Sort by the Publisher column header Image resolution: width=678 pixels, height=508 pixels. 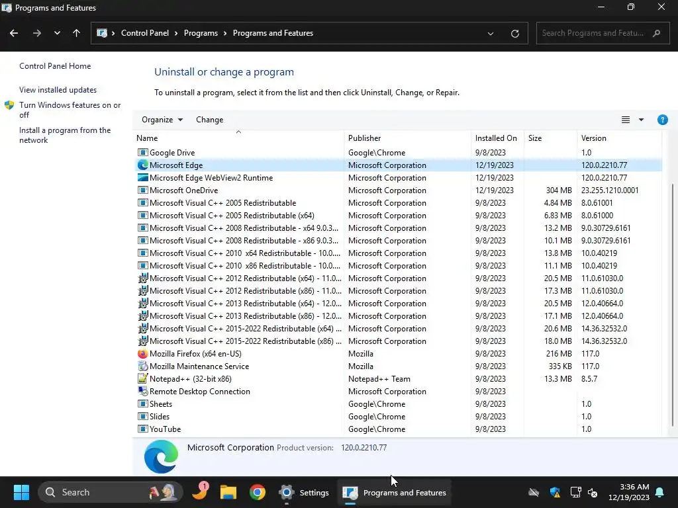pos(407,138)
